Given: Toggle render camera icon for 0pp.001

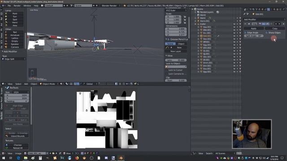Looking at the screenshot, I should (x=240, y=72).
